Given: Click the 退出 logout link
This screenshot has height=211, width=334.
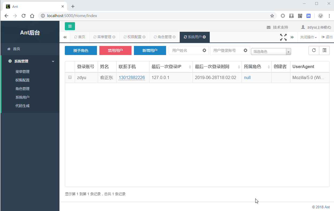Looking at the screenshot, I should (x=327, y=37).
